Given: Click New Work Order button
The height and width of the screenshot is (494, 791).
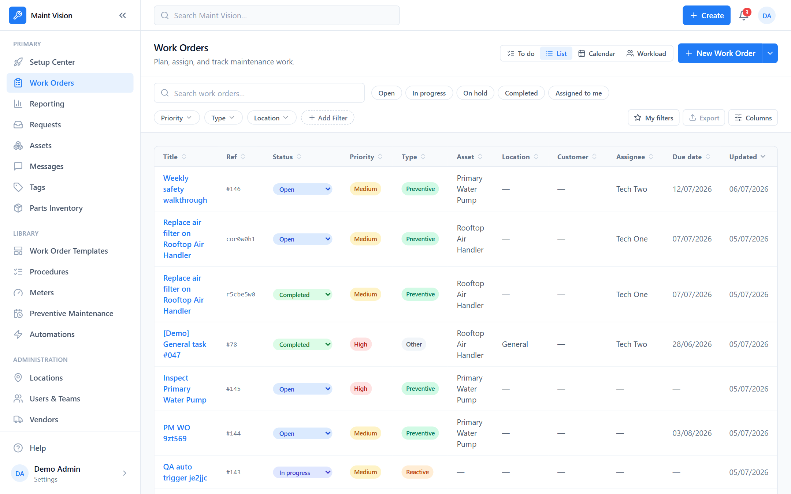Looking at the screenshot, I should (x=720, y=53).
